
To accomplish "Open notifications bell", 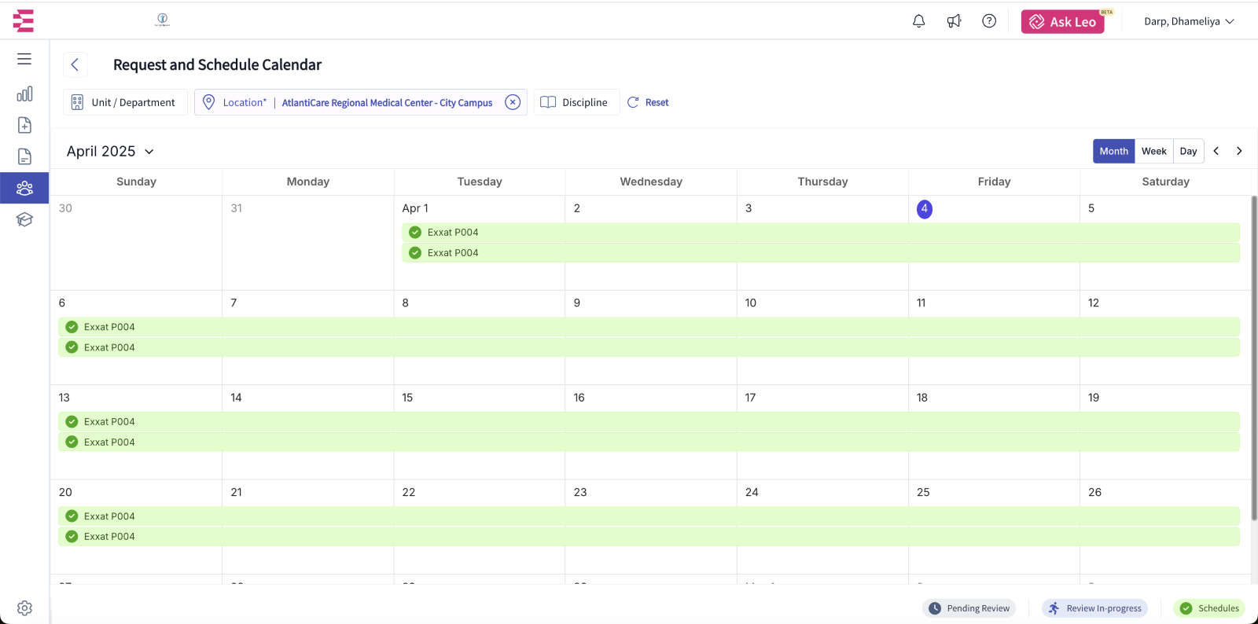I will [918, 21].
